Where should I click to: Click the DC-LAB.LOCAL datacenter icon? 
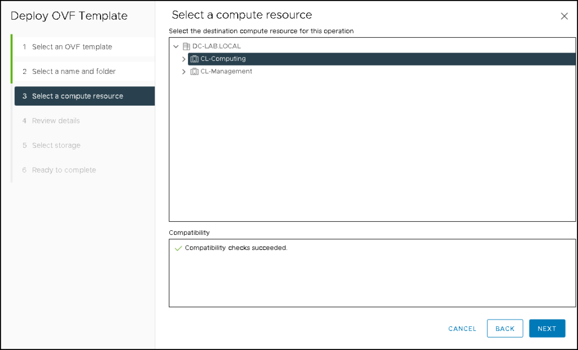(187, 46)
